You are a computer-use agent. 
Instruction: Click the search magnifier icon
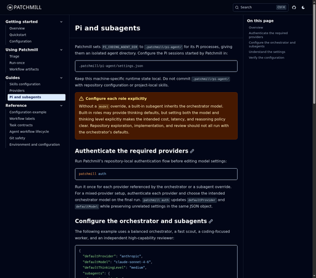[x=237, y=7]
